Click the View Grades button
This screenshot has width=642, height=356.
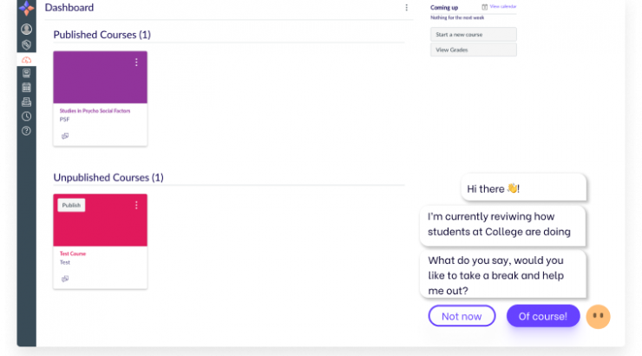point(474,50)
